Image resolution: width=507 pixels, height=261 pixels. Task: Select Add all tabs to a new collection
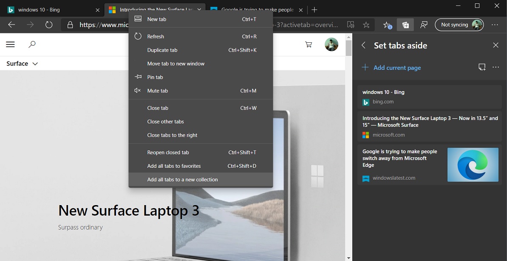(x=182, y=180)
